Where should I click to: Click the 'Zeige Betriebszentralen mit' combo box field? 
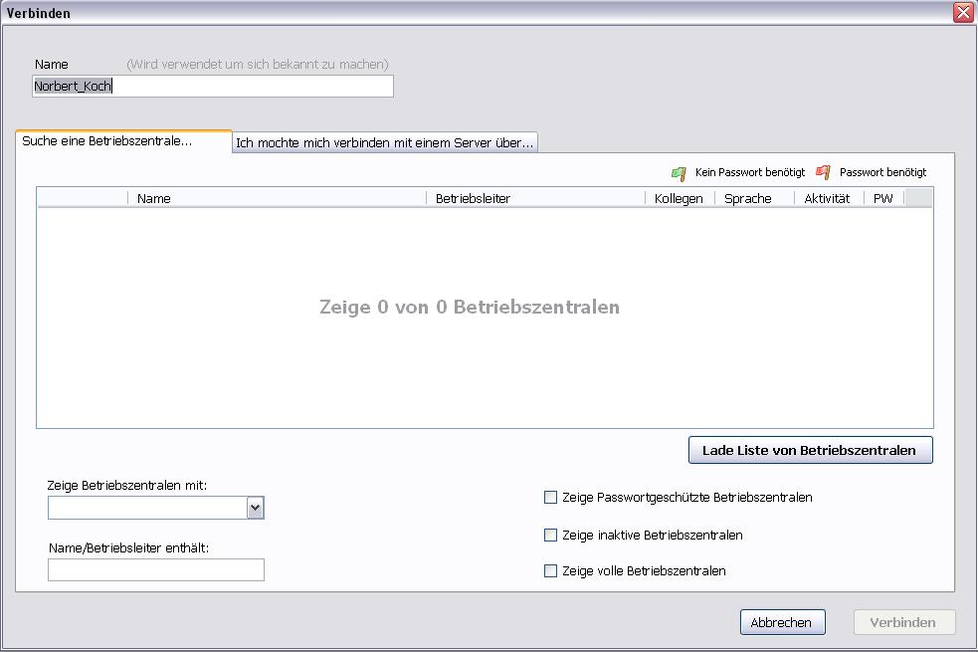(x=156, y=508)
